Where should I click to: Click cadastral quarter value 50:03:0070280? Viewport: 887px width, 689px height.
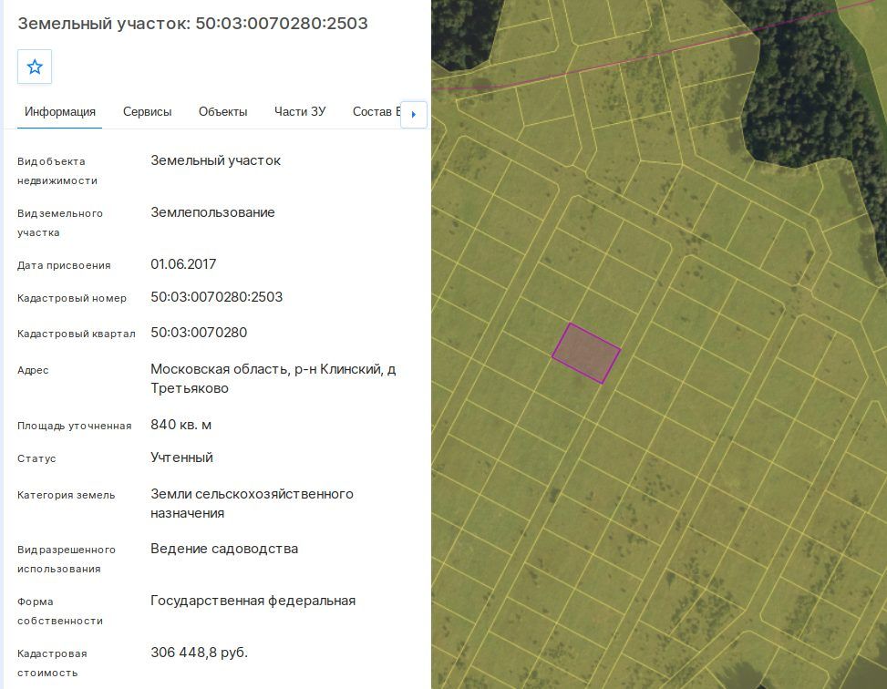pyautogui.click(x=199, y=332)
